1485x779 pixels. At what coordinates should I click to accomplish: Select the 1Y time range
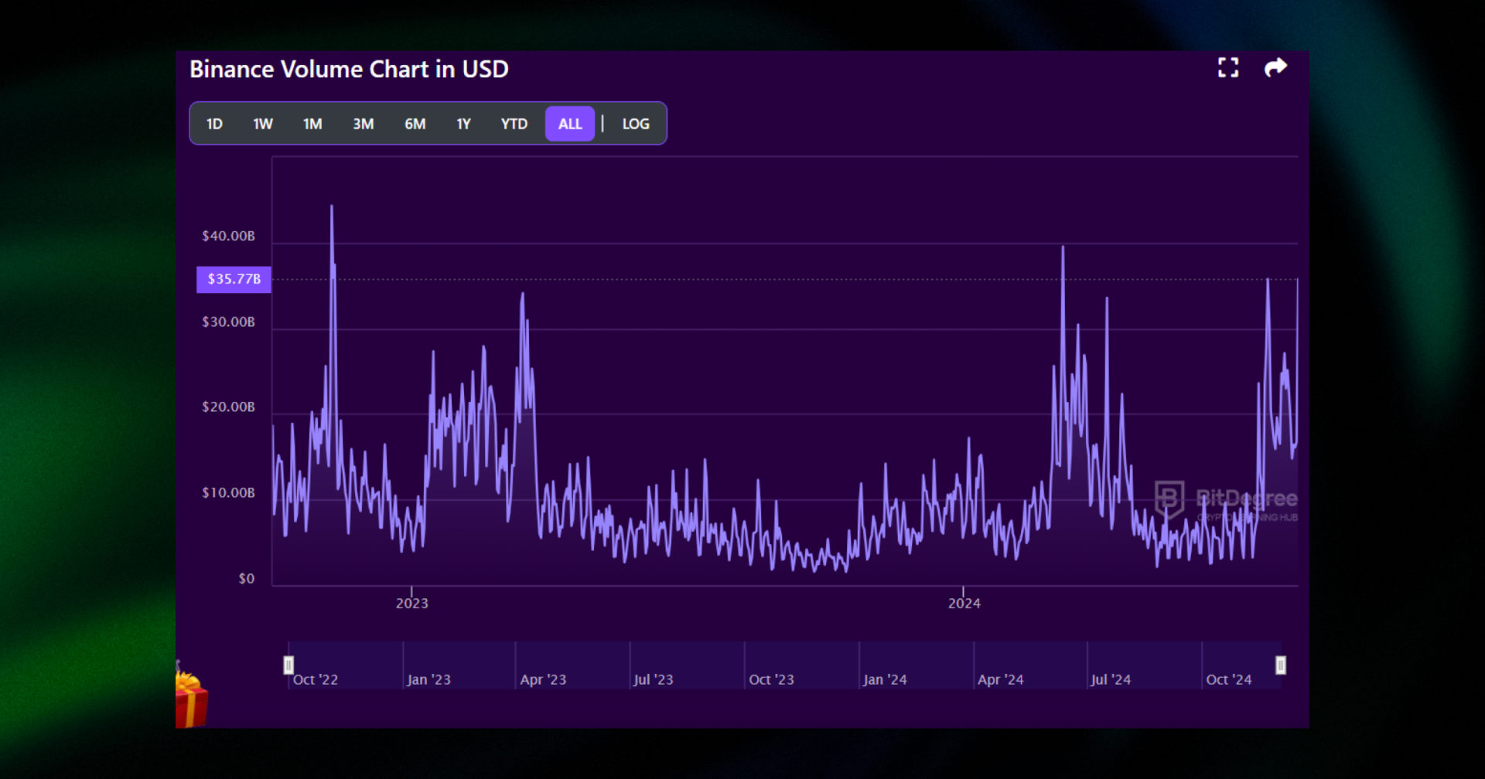point(463,124)
